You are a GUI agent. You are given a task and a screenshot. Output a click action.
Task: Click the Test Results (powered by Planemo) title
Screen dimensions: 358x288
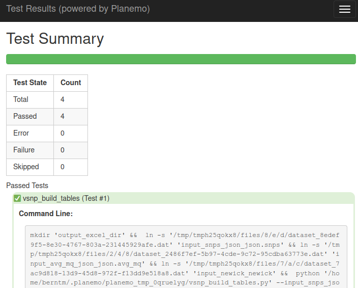click(78, 9)
